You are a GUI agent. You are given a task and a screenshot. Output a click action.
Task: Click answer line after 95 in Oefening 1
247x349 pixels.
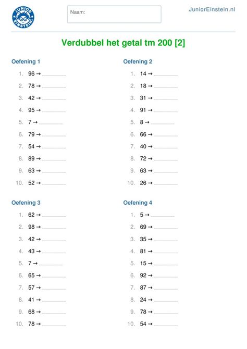click(x=54, y=112)
